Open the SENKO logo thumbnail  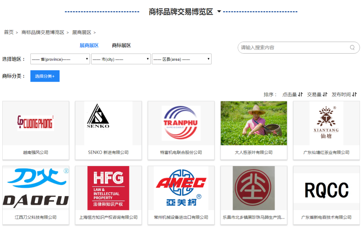click(x=108, y=123)
